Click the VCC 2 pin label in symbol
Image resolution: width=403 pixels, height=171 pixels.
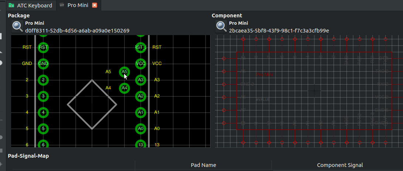coord(382,97)
